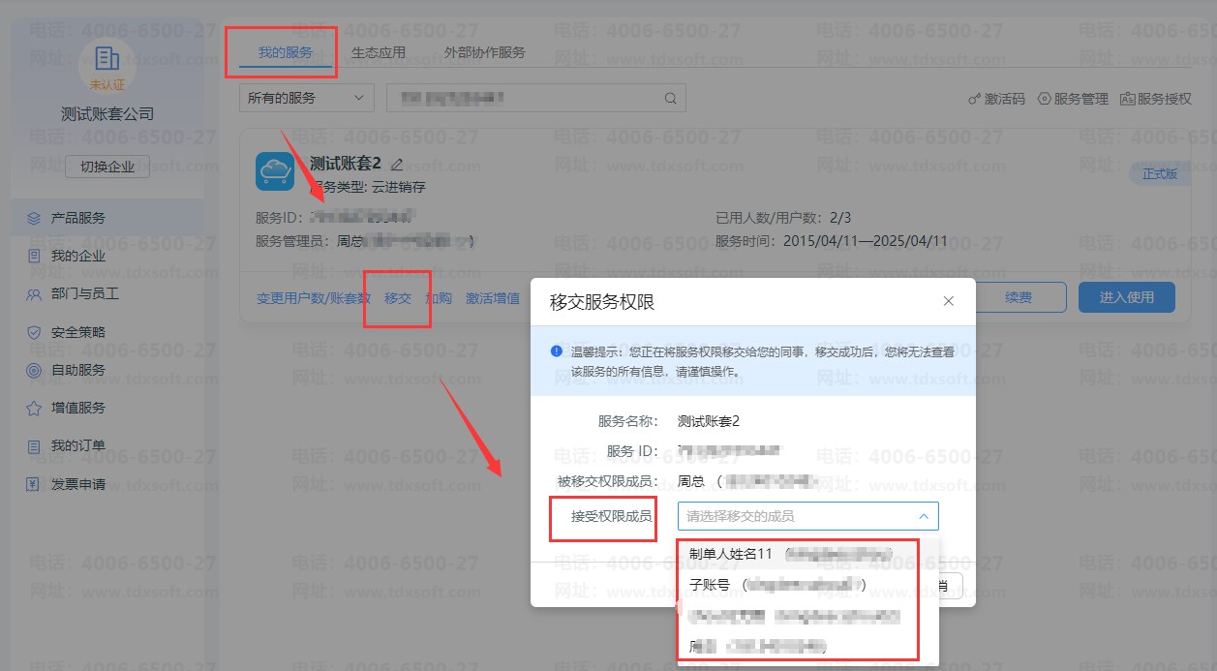1217x671 pixels.
Task: Click the 激活增值 link
Action: coord(493,298)
